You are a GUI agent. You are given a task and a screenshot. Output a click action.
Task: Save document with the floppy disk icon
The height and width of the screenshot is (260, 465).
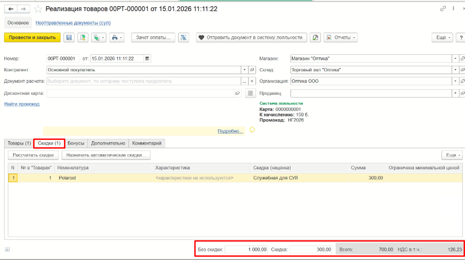(x=69, y=38)
